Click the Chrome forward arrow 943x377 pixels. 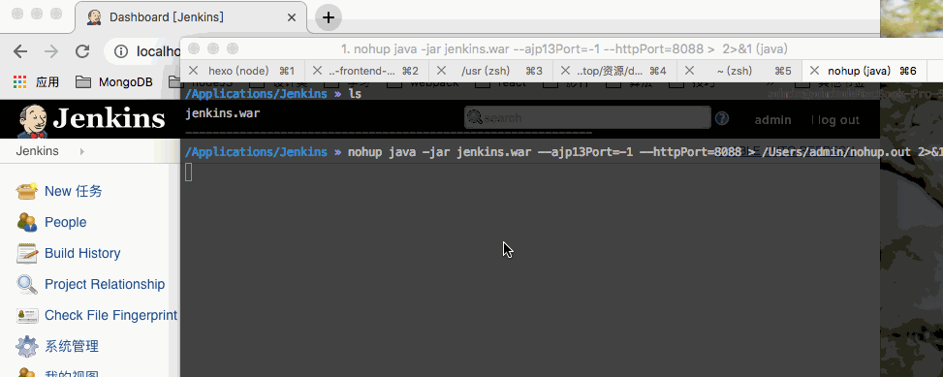pyautogui.click(x=51, y=51)
